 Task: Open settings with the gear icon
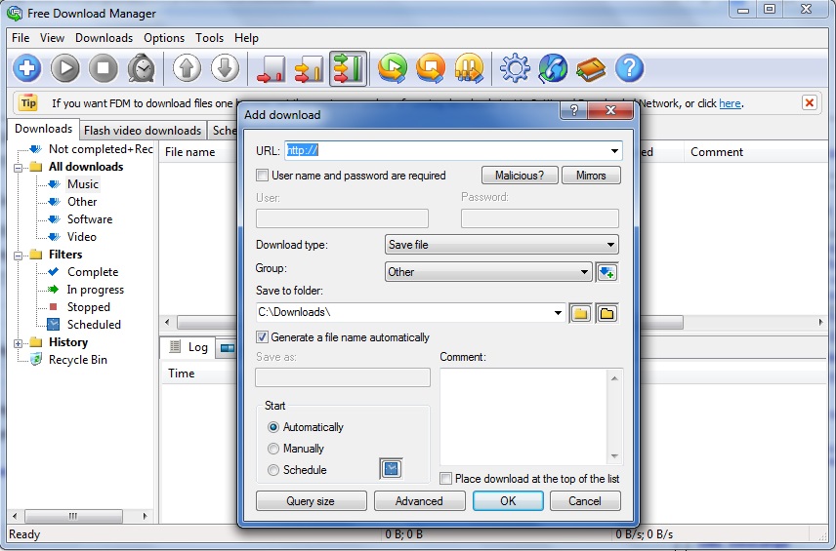(x=515, y=68)
